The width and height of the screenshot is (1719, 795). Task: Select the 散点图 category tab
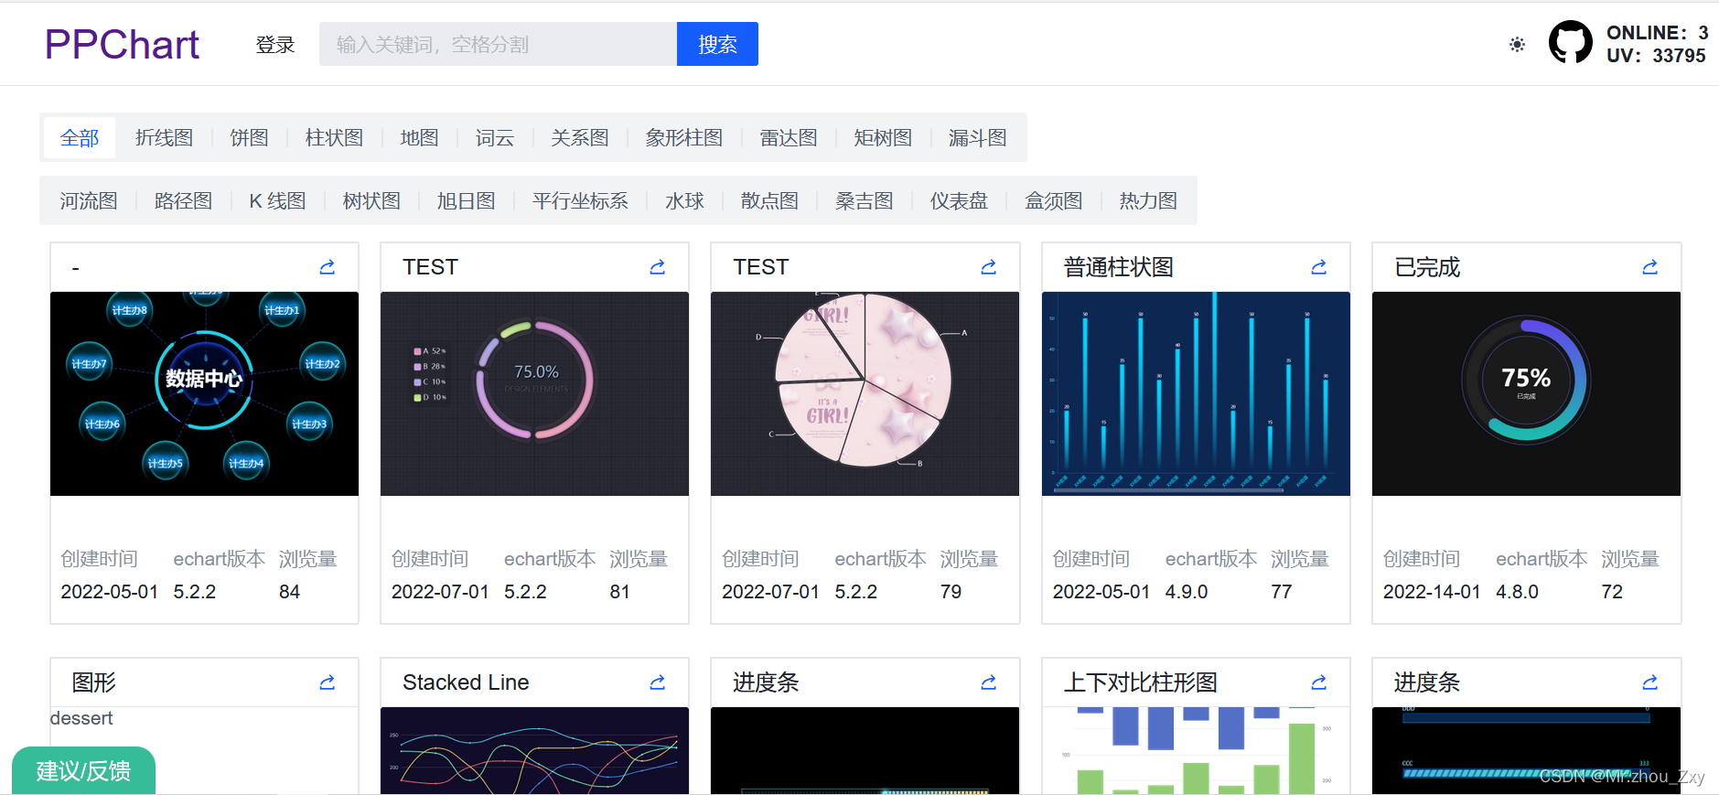[769, 200]
